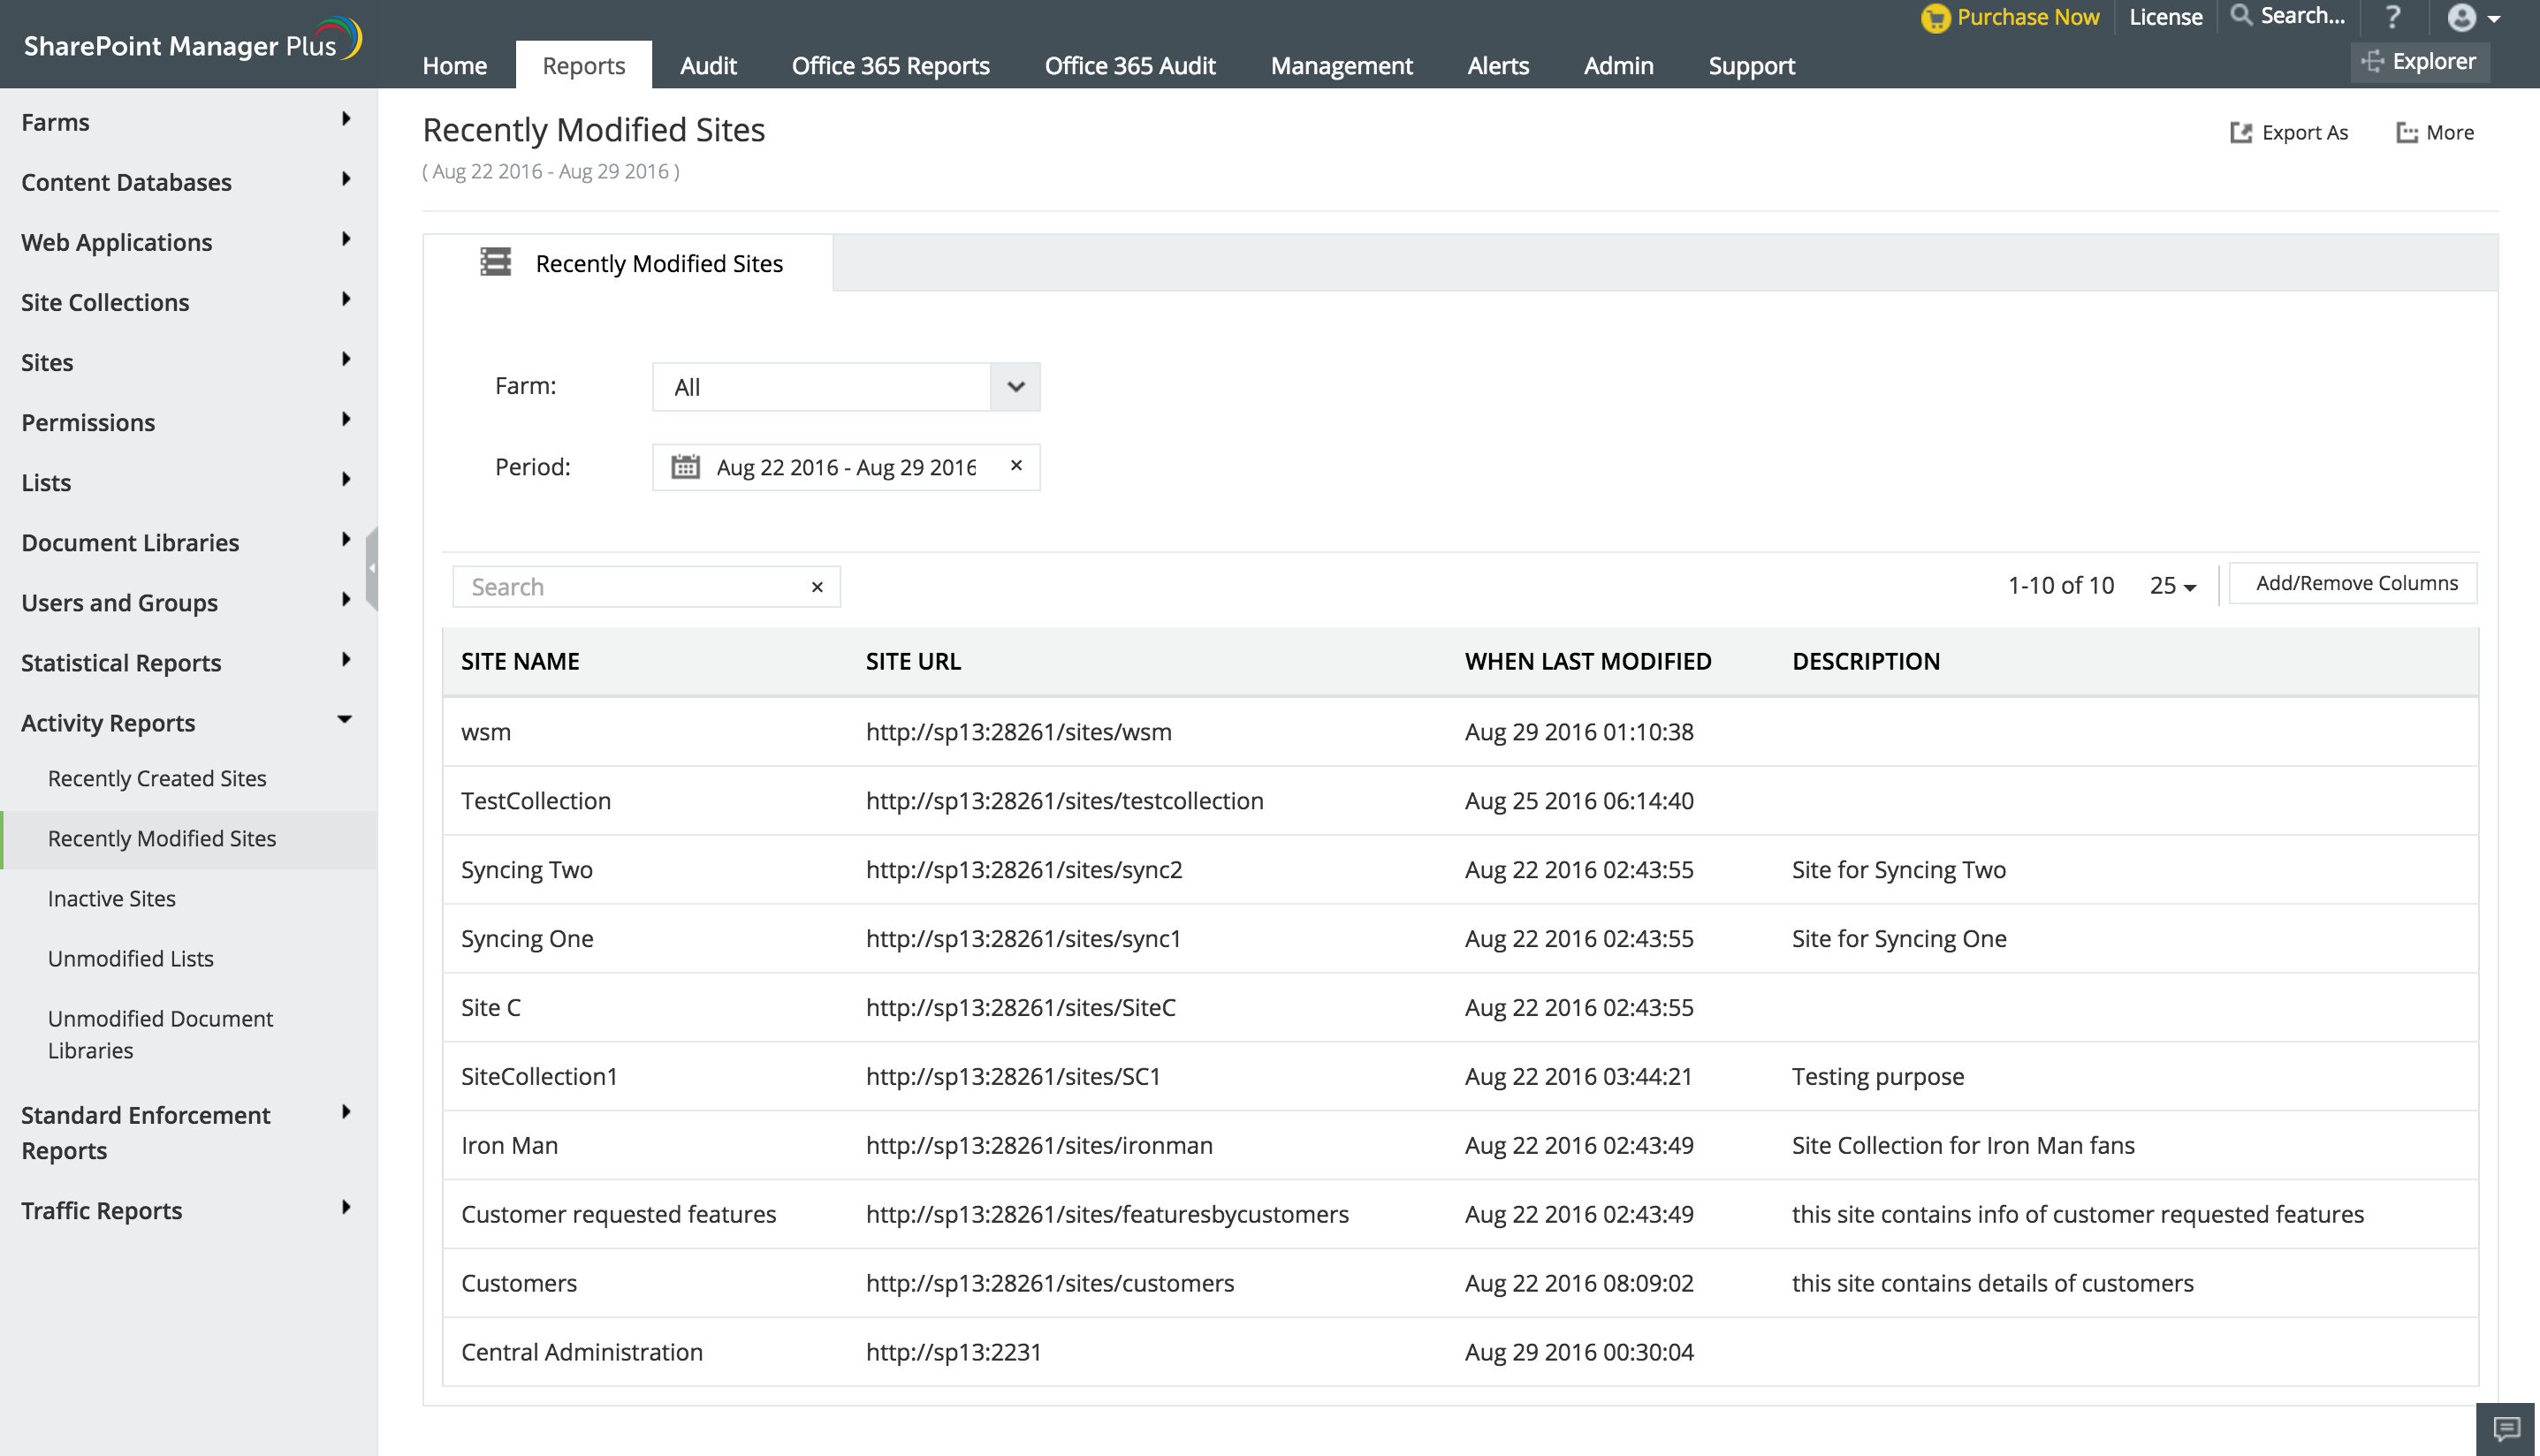The image size is (2540, 1456).
Task: Collapse the Activity Reports section
Action: pyautogui.click(x=345, y=720)
